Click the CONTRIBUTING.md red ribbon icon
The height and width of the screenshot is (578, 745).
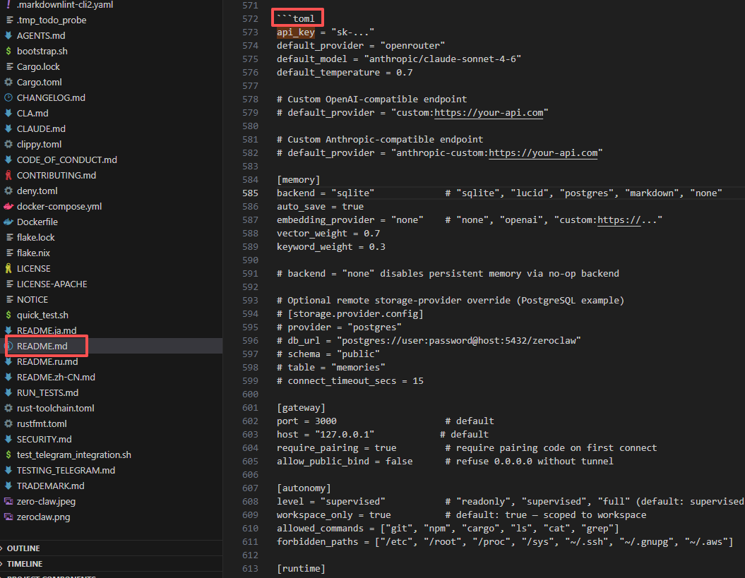pyautogui.click(x=8, y=175)
